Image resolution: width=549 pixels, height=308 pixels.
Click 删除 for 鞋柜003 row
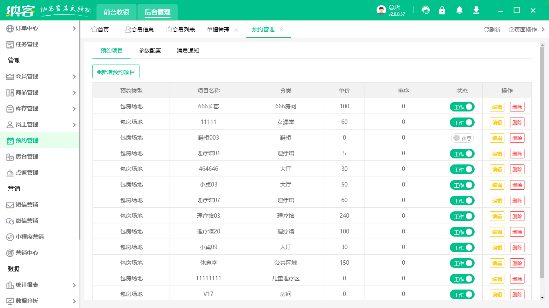517,138
